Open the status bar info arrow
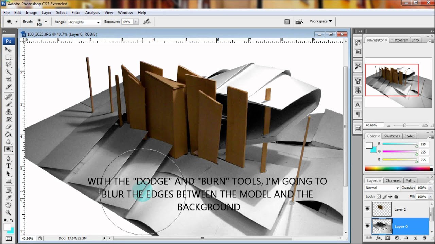Image resolution: width=435 pixels, height=244 pixels. point(104,238)
